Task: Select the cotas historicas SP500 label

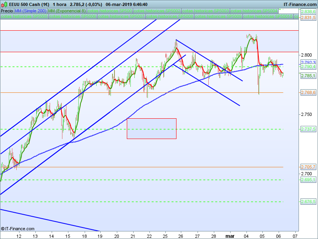Action: (110, 11)
